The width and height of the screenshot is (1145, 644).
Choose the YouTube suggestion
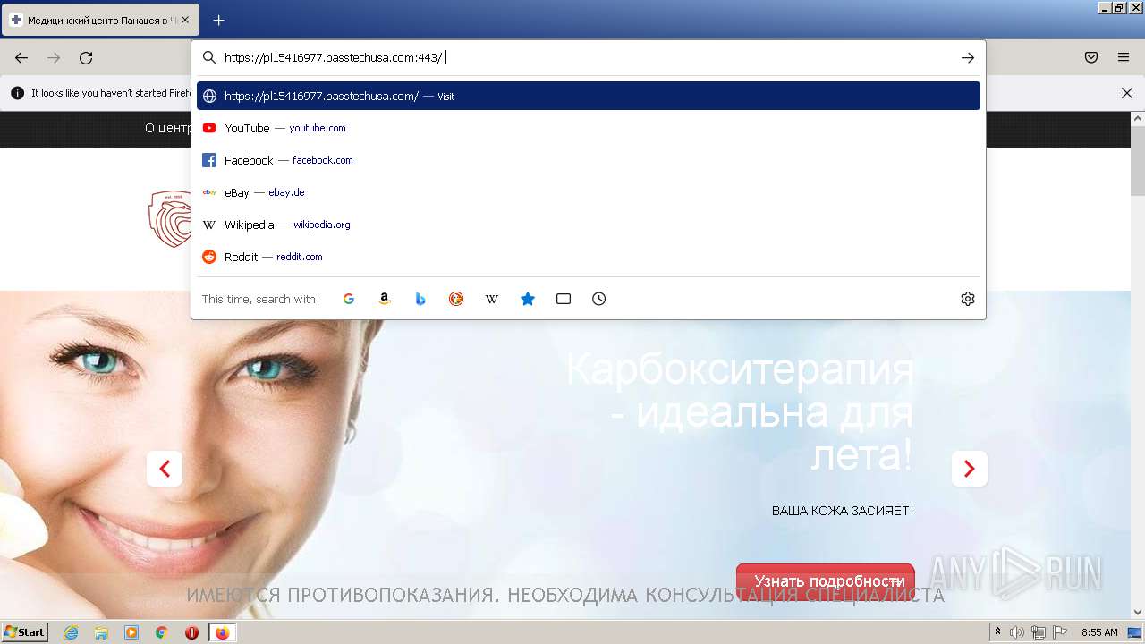click(589, 128)
